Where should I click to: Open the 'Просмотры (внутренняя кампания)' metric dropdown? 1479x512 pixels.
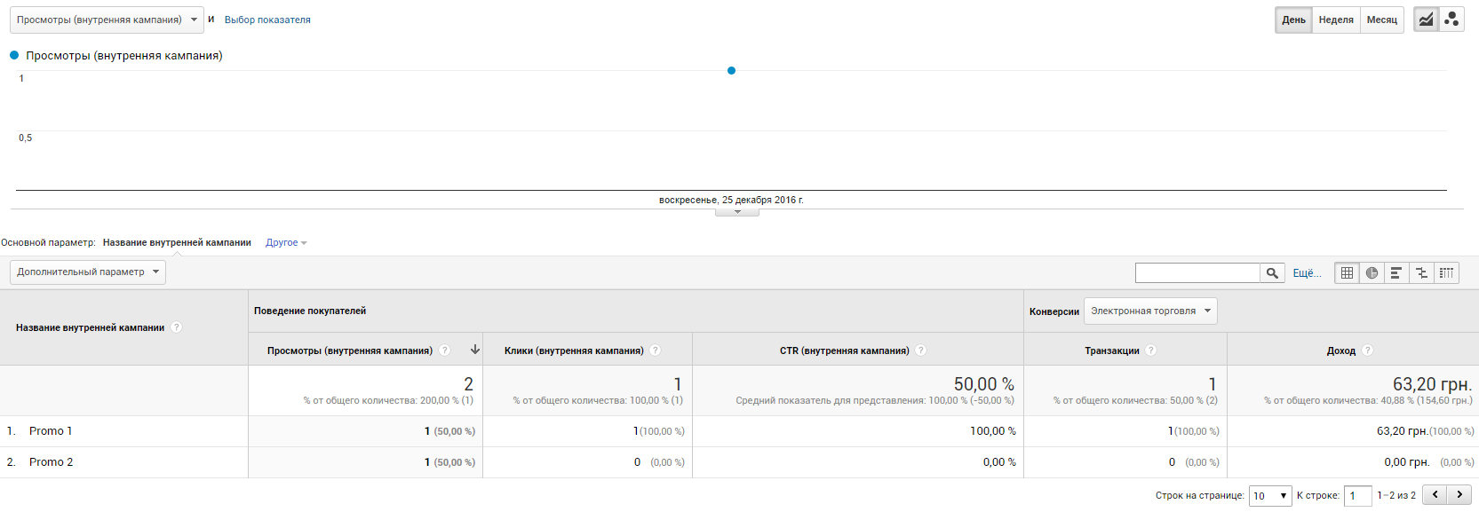[107, 20]
